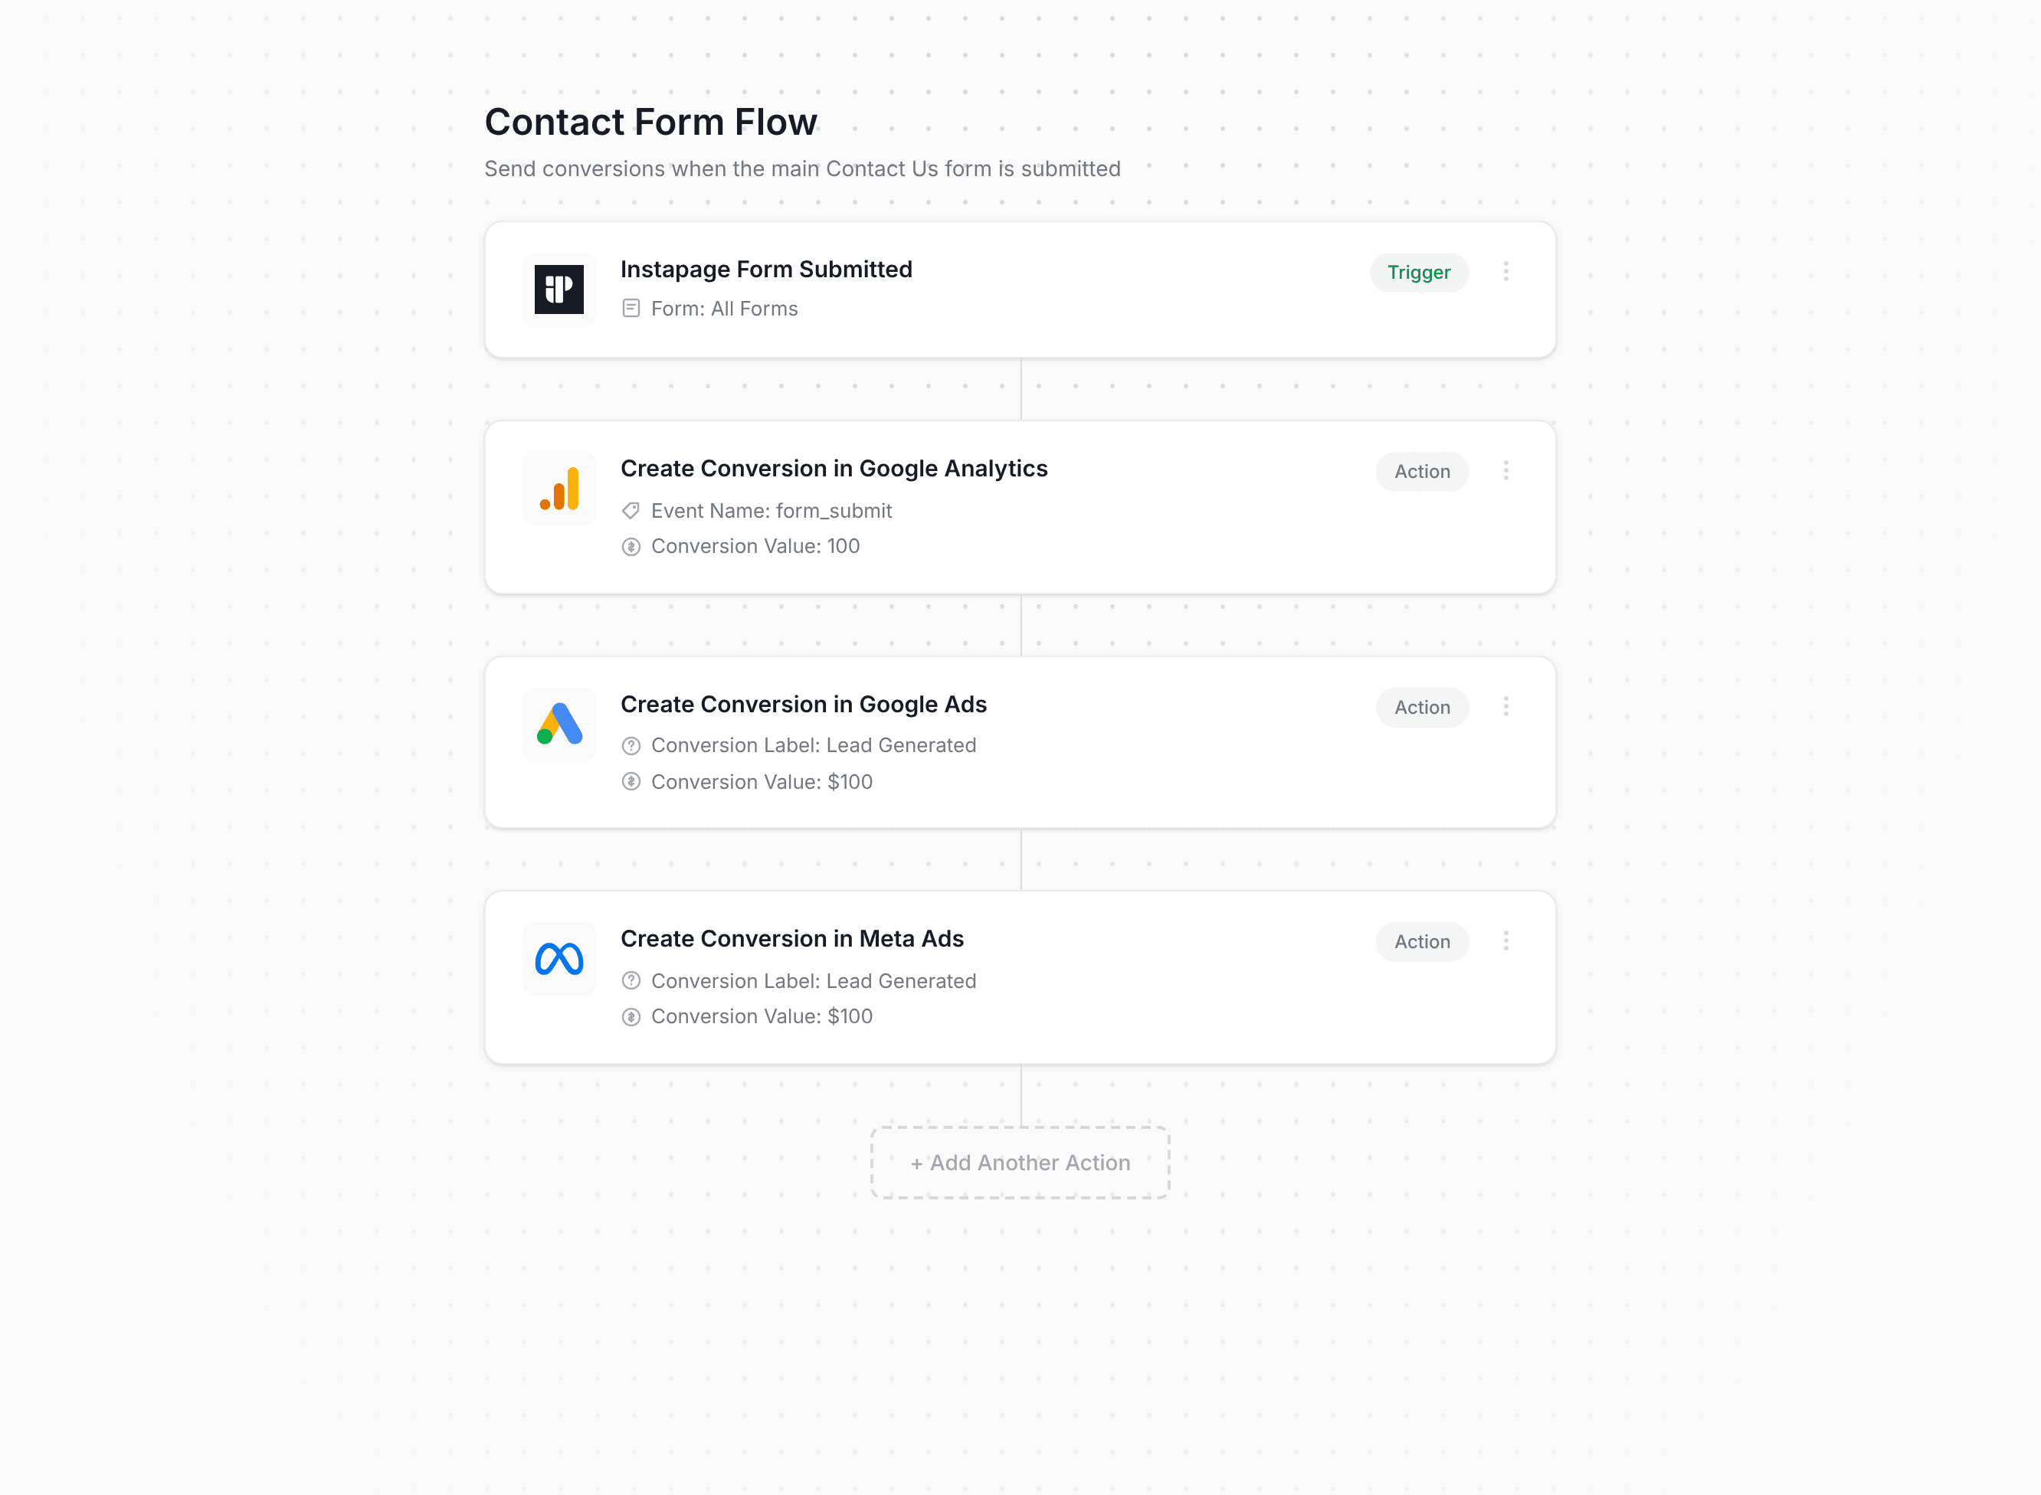Select the Meta Ads infinity icon

(x=559, y=958)
